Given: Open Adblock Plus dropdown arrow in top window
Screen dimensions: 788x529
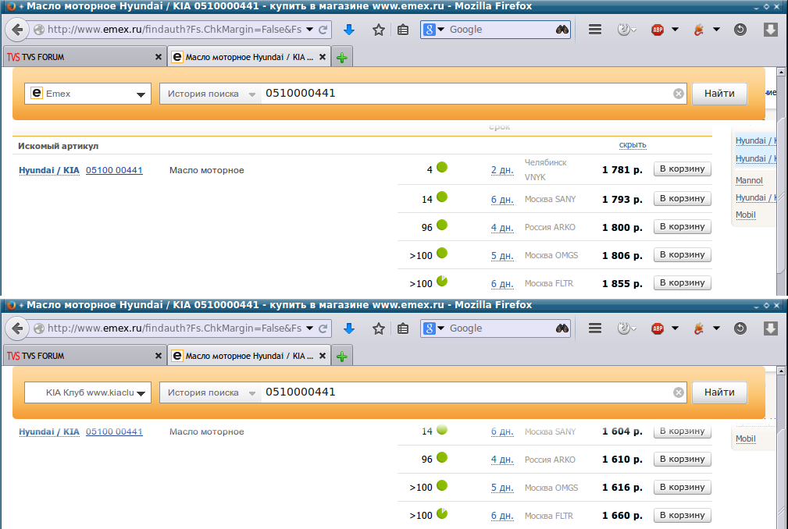Looking at the screenshot, I should (x=675, y=30).
